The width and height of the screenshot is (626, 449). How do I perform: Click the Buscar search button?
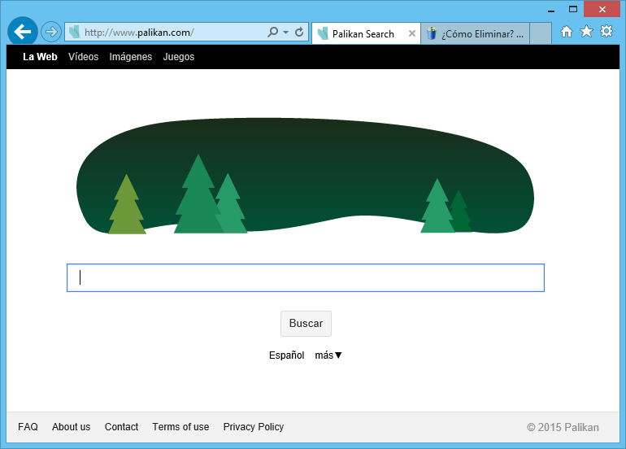306,324
